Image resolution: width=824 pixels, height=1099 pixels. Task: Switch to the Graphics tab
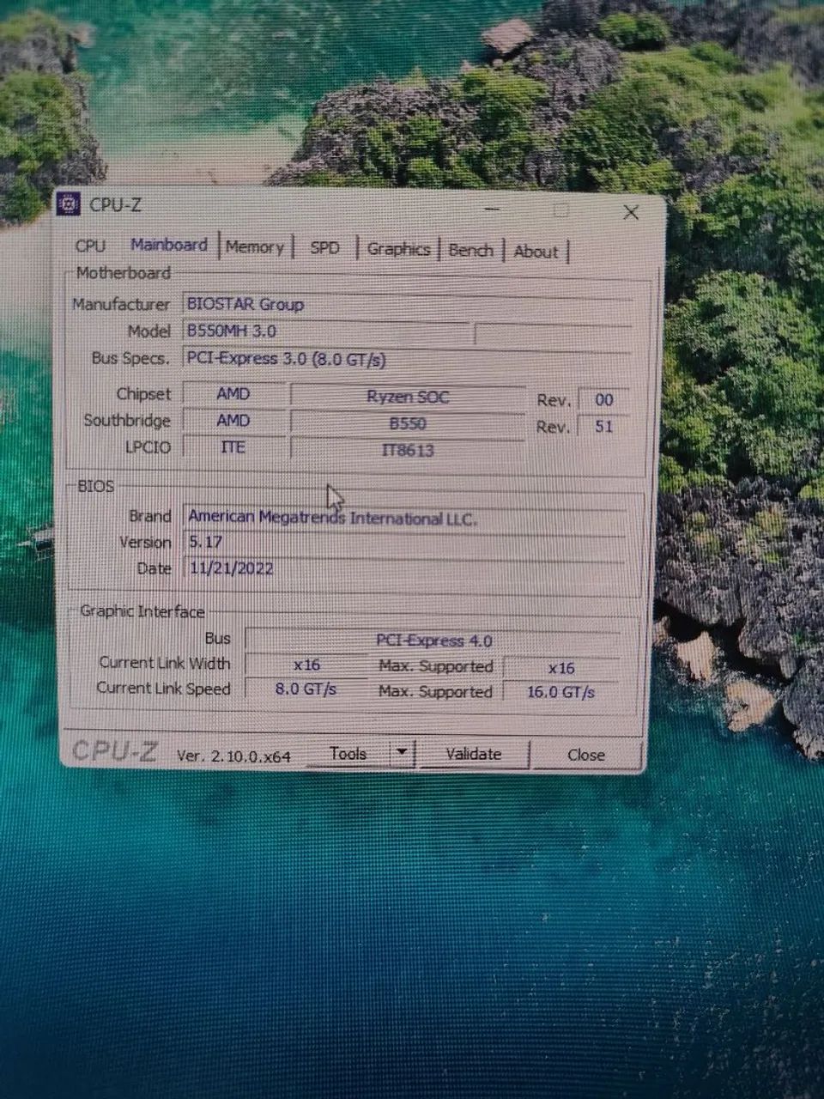click(398, 249)
